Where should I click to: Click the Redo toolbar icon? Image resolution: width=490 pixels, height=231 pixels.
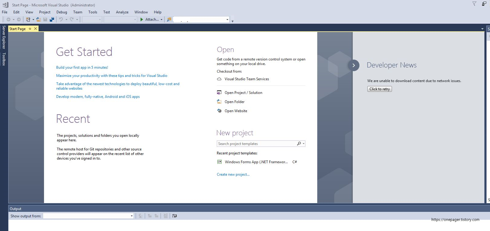[x=72, y=19]
